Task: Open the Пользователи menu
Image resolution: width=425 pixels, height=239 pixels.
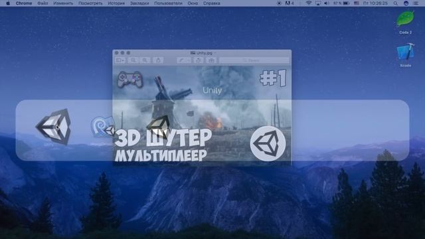Action: [x=168, y=3]
